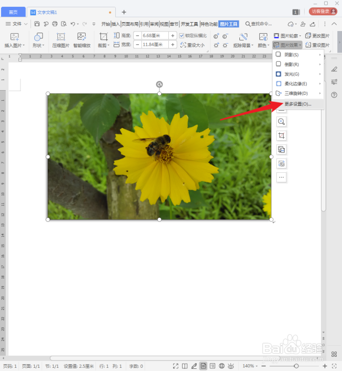Screen dimensions: 342x371
Task: Click the pen icon in right sidebar
Action: 334,69
